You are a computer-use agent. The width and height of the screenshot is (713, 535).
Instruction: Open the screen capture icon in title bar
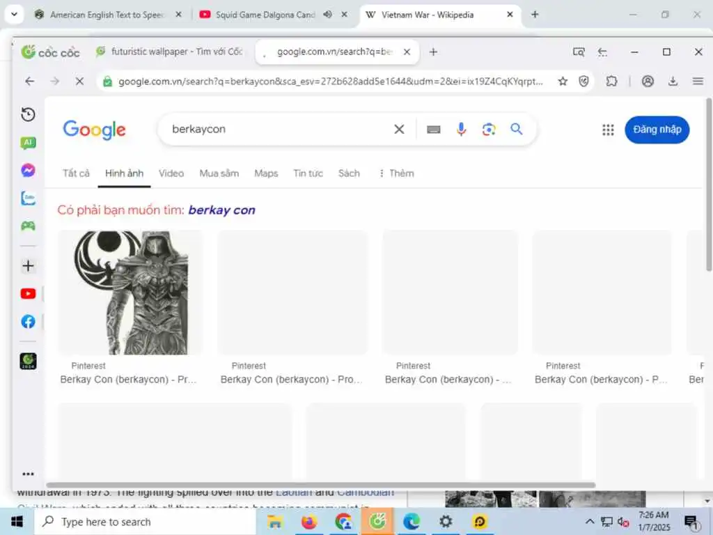tap(579, 52)
